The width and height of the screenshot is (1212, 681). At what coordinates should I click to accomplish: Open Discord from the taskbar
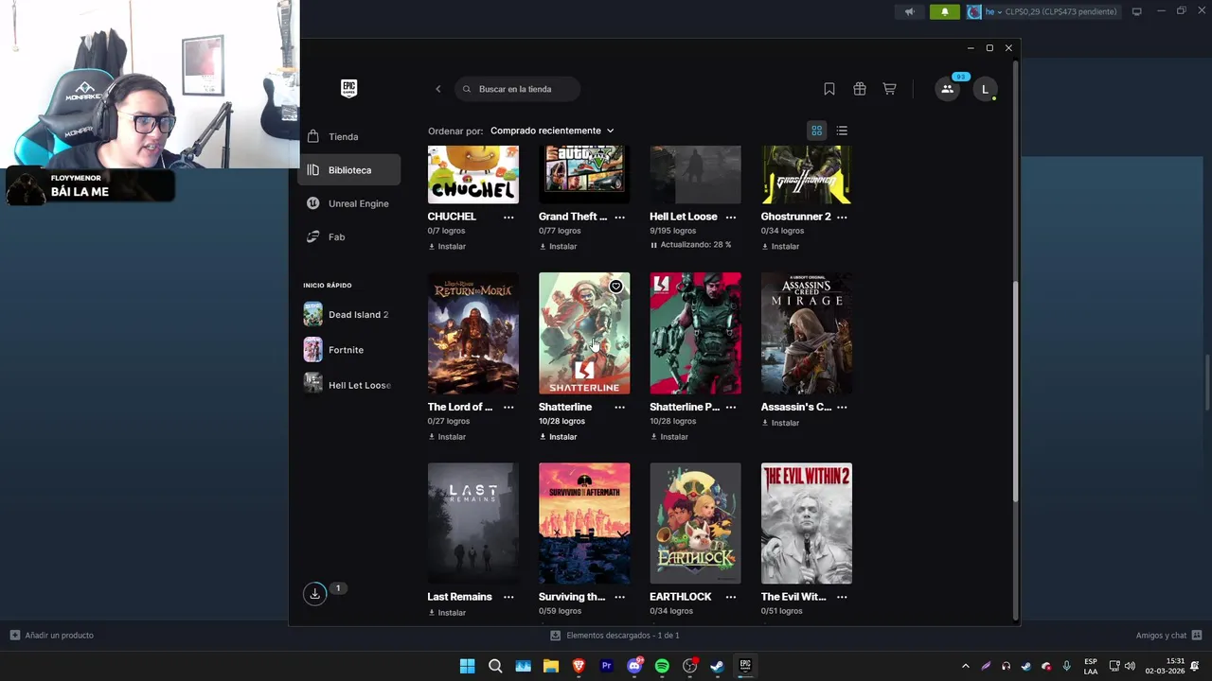(634, 666)
